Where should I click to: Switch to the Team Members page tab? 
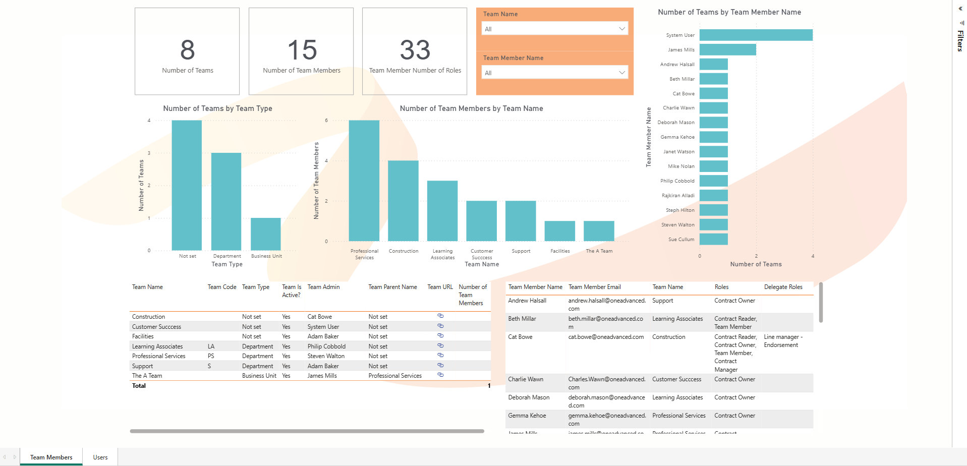[x=51, y=457]
